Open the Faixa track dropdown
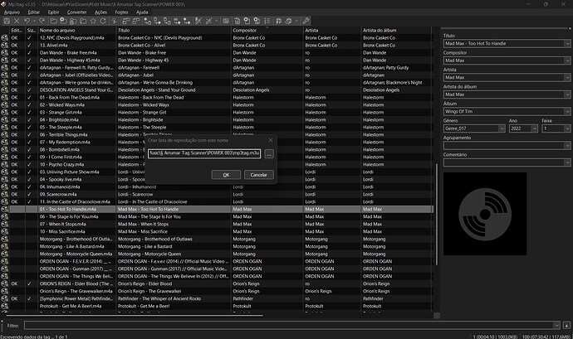Viewport: 573px width, 339px height. [567, 128]
